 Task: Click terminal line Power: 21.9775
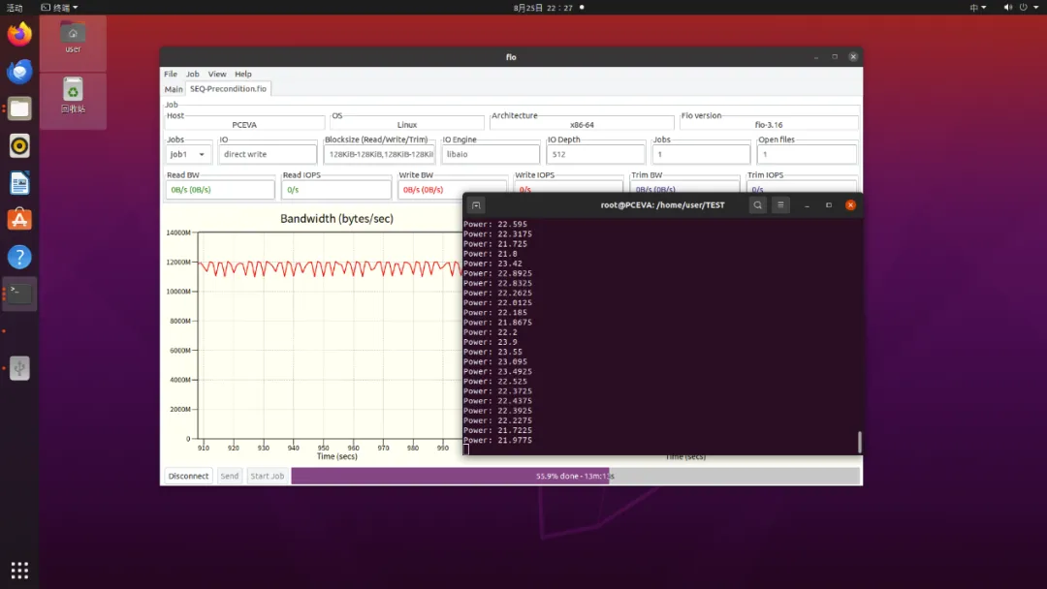[498, 440]
